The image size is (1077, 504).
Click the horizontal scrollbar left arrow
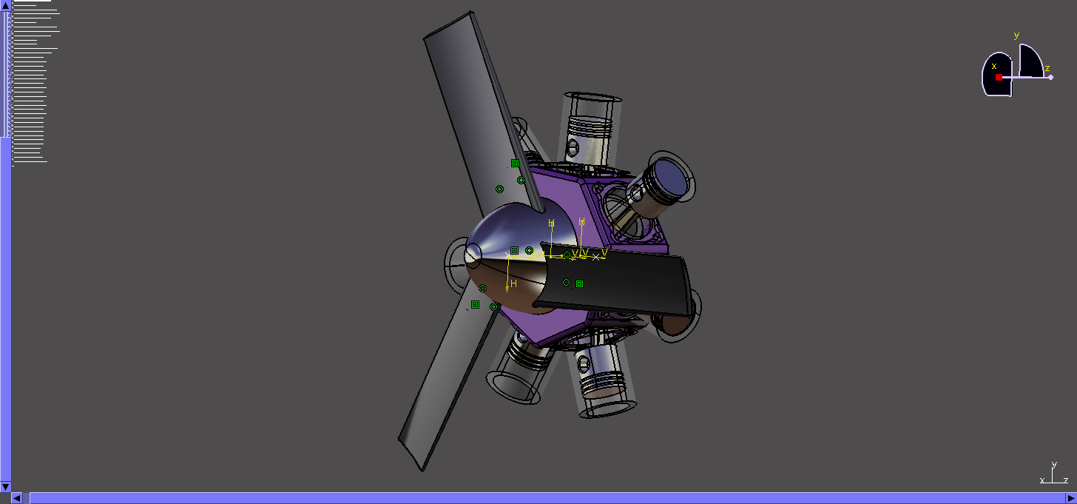click(x=16, y=498)
